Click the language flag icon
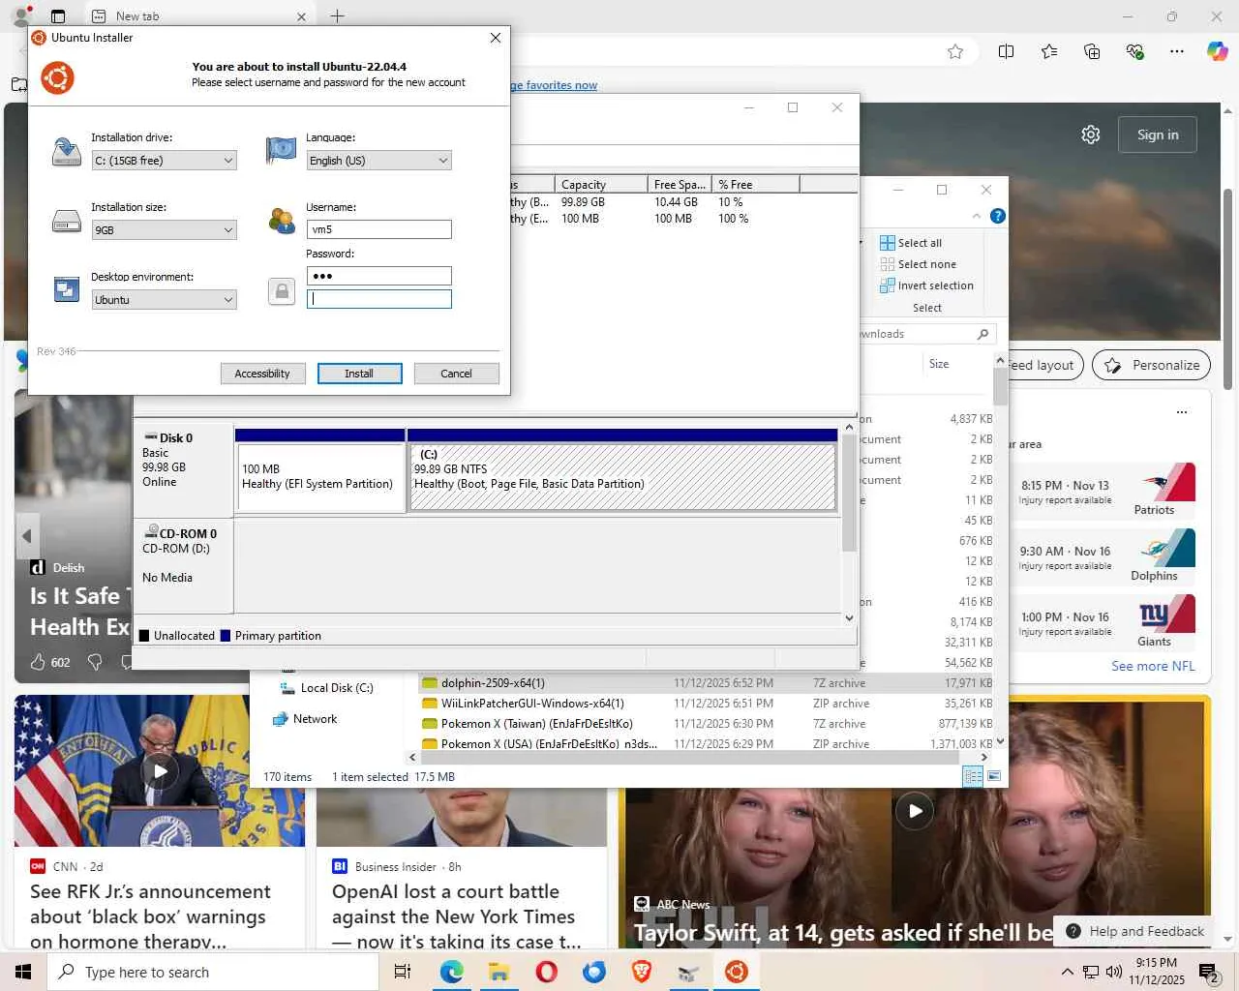1239x991 pixels. (281, 150)
